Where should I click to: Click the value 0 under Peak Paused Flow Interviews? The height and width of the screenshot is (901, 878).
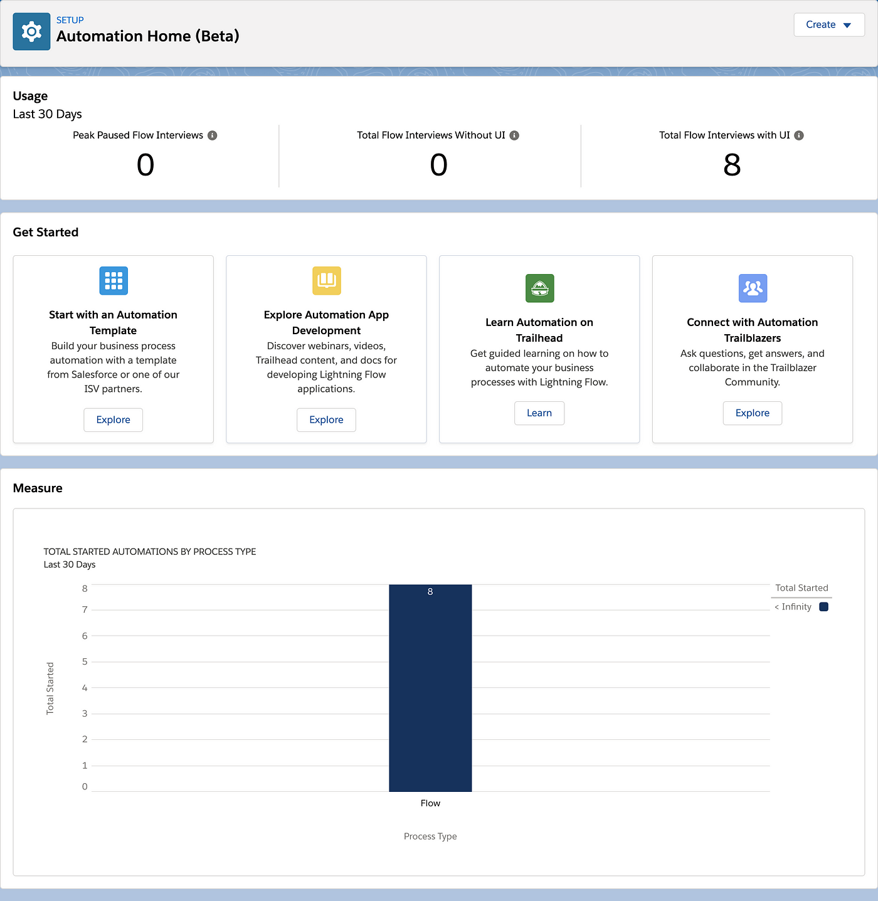145,165
